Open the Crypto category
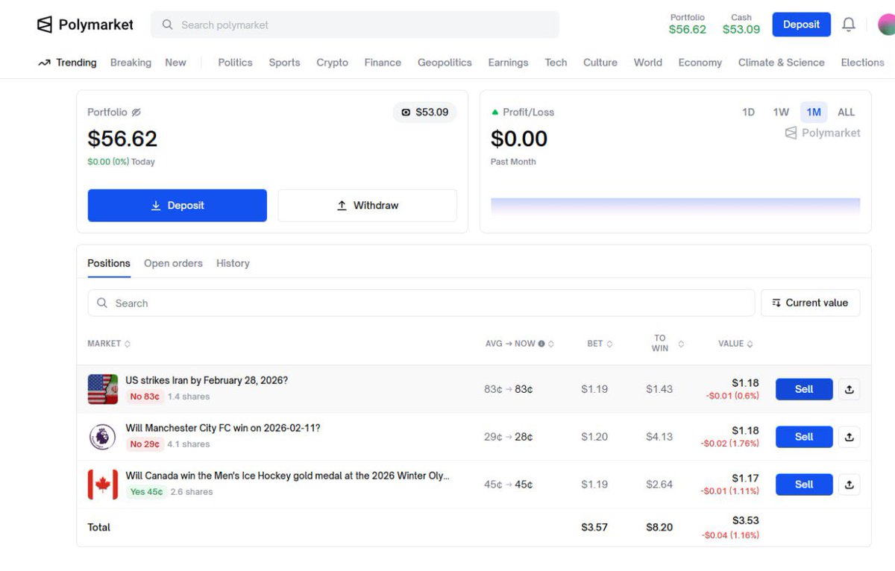This screenshot has width=895, height=571. [332, 63]
